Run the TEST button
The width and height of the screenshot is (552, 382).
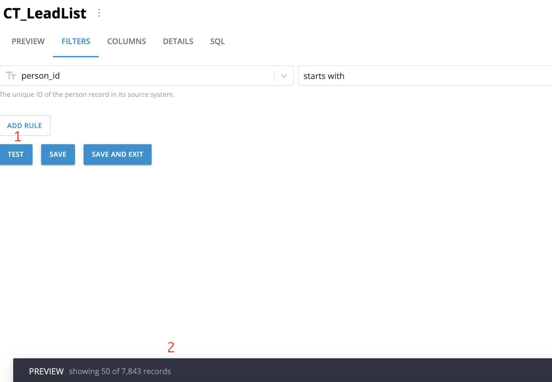[16, 154]
